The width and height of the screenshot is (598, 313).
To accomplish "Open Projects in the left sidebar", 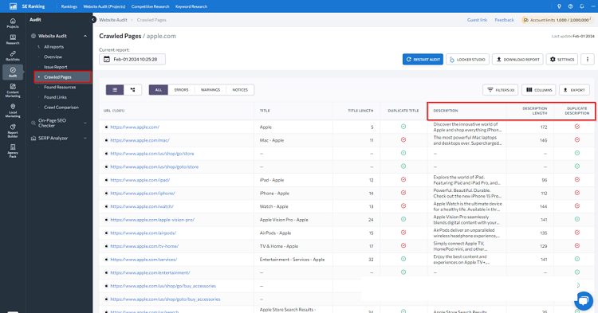I will (x=13, y=23).
